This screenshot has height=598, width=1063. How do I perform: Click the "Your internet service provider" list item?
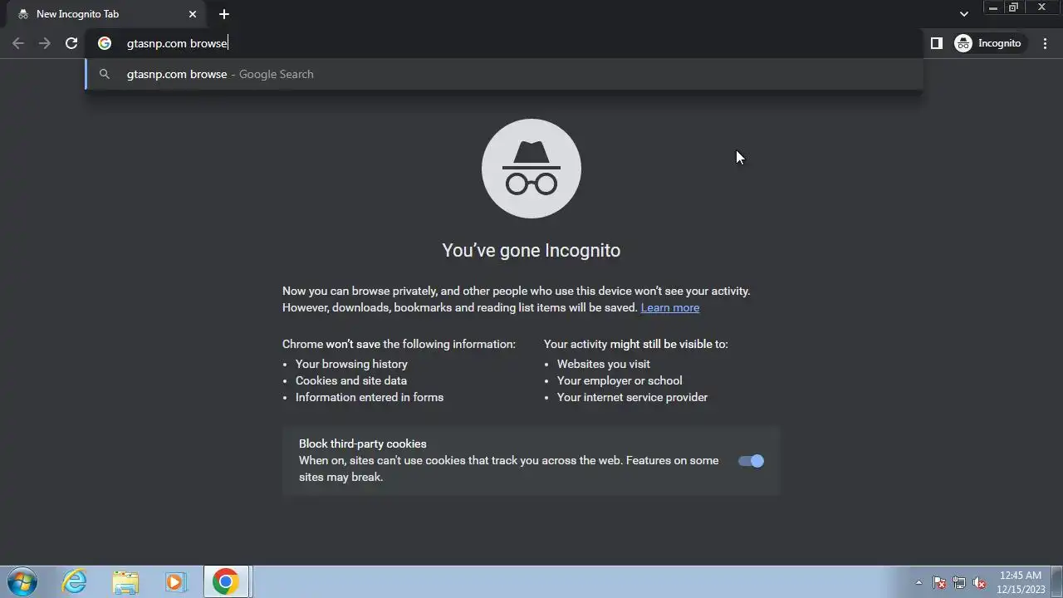[633, 397]
